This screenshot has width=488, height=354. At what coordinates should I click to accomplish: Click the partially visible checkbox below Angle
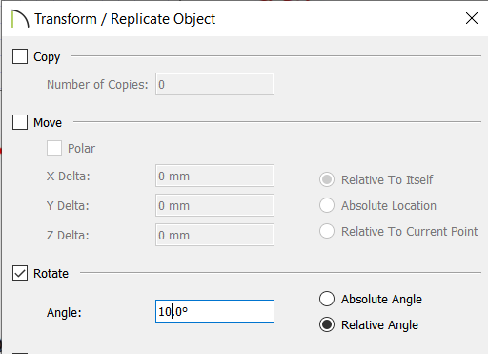(20, 353)
